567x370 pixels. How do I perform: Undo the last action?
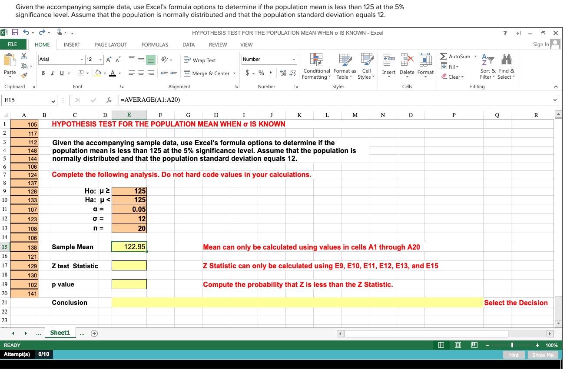pyautogui.click(x=26, y=33)
